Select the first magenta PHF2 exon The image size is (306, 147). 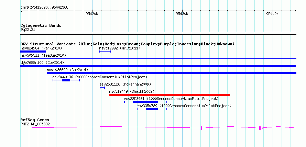point(201,128)
